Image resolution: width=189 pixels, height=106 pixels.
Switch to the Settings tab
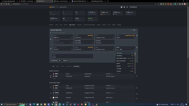click(x=119, y=25)
